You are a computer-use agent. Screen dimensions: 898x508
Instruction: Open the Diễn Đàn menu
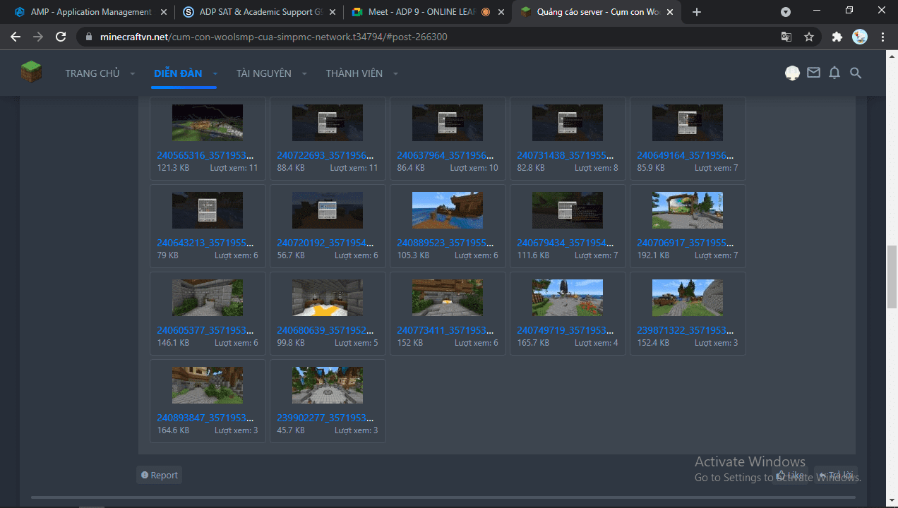[178, 73]
